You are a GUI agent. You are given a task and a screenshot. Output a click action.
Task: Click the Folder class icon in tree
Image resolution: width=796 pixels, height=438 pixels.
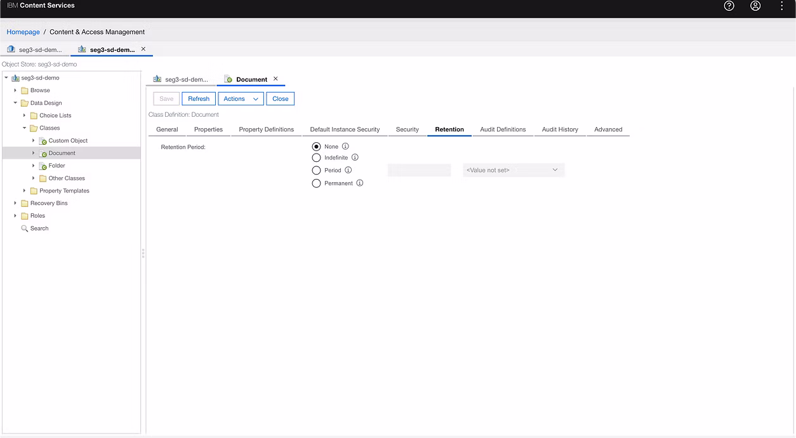click(43, 166)
